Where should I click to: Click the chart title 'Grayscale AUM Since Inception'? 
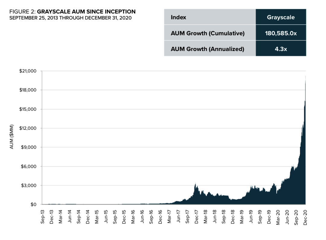(86, 12)
